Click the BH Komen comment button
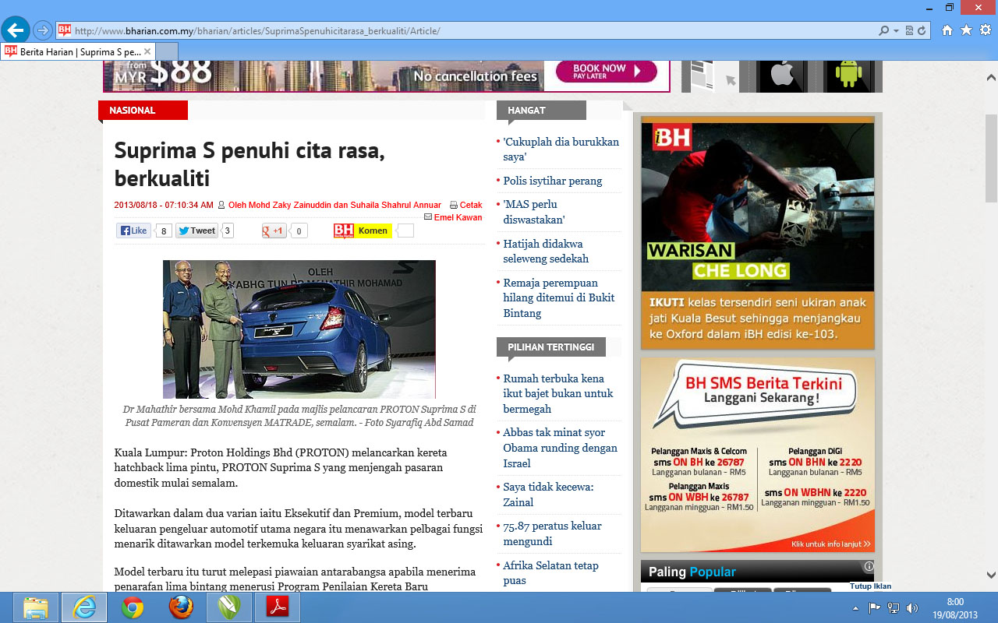This screenshot has height=623, width=998. click(x=363, y=231)
